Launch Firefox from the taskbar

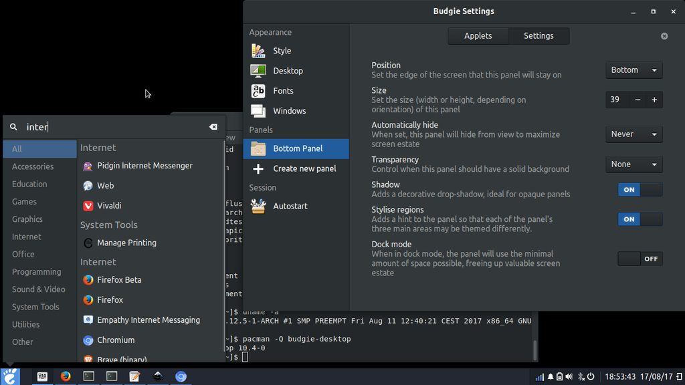65,376
